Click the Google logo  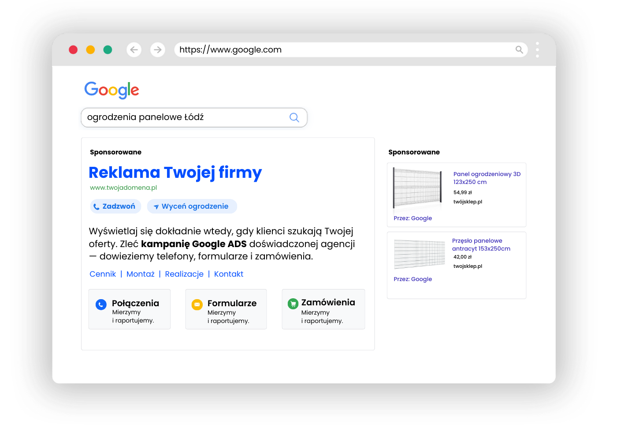pos(112,90)
